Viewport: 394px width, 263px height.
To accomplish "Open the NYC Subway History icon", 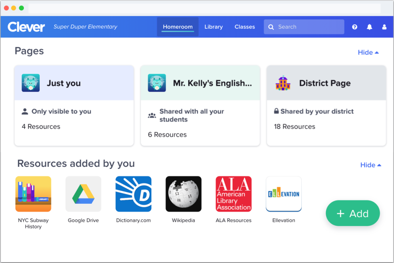I will coord(33,194).
